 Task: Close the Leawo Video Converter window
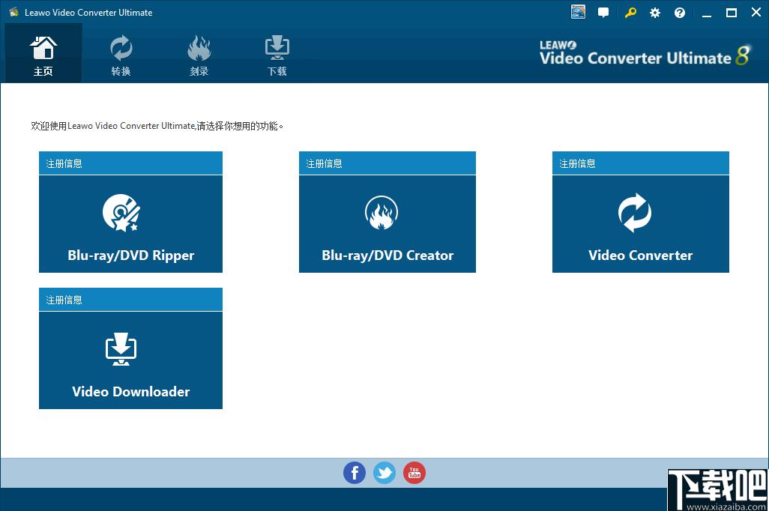point(756,13)
